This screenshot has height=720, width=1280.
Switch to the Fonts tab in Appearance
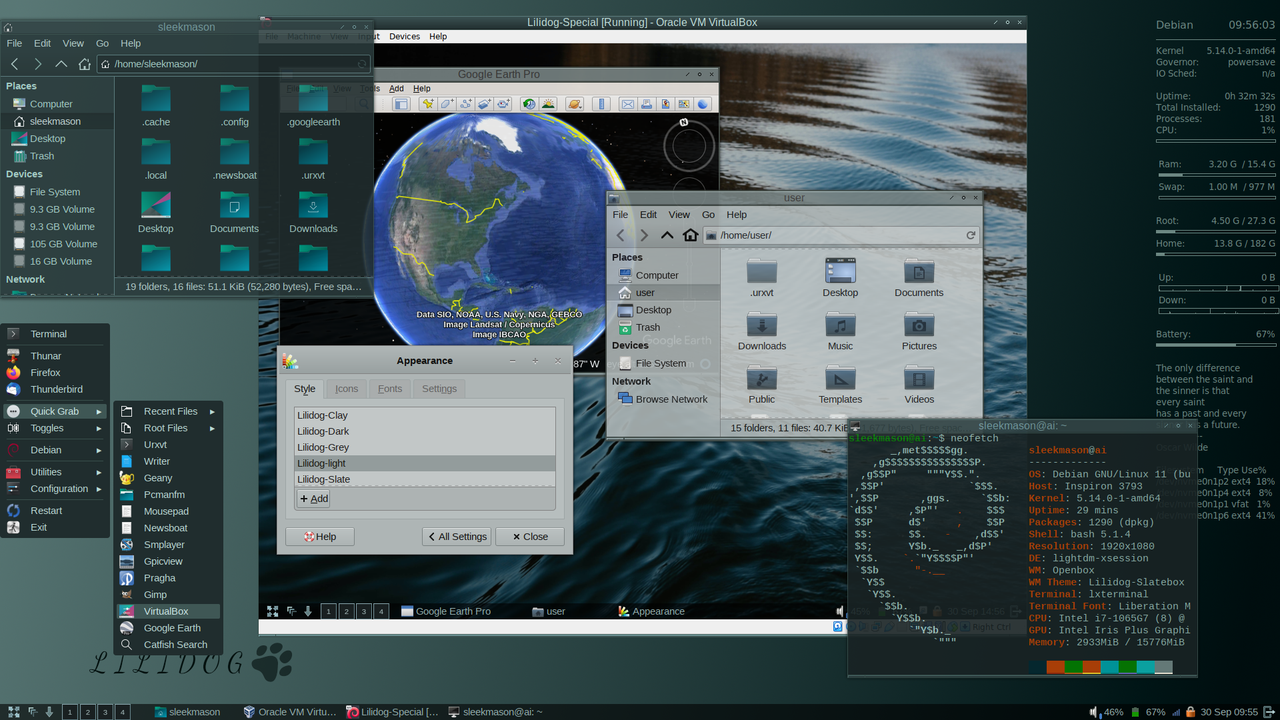point(390,389)
